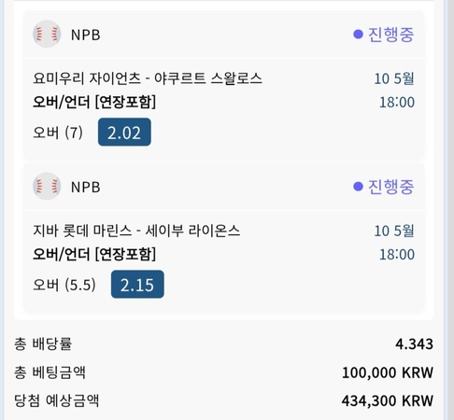This screenshot has height=420, width=454.
Task: Click the baseball icon on the Giants card
Action: click(x=47, y=34)
